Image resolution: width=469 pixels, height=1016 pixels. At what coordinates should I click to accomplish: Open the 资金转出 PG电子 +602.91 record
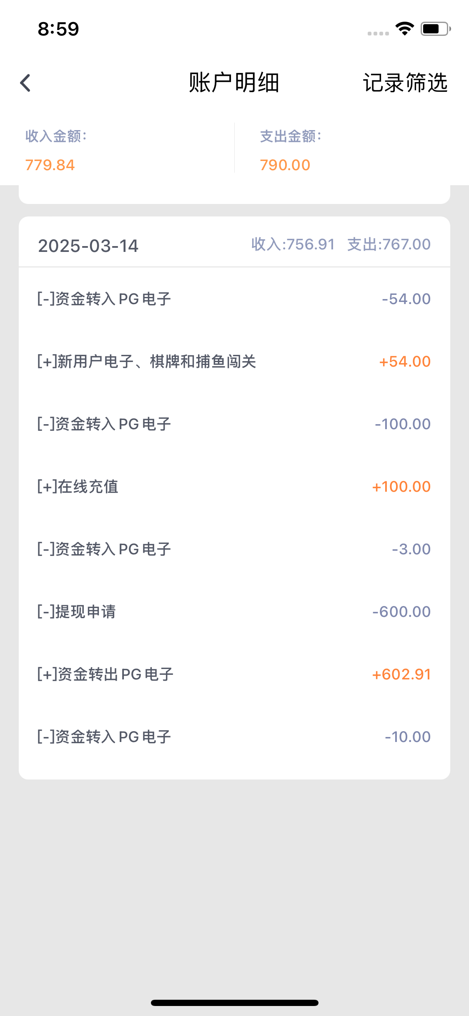click(234, 674)
